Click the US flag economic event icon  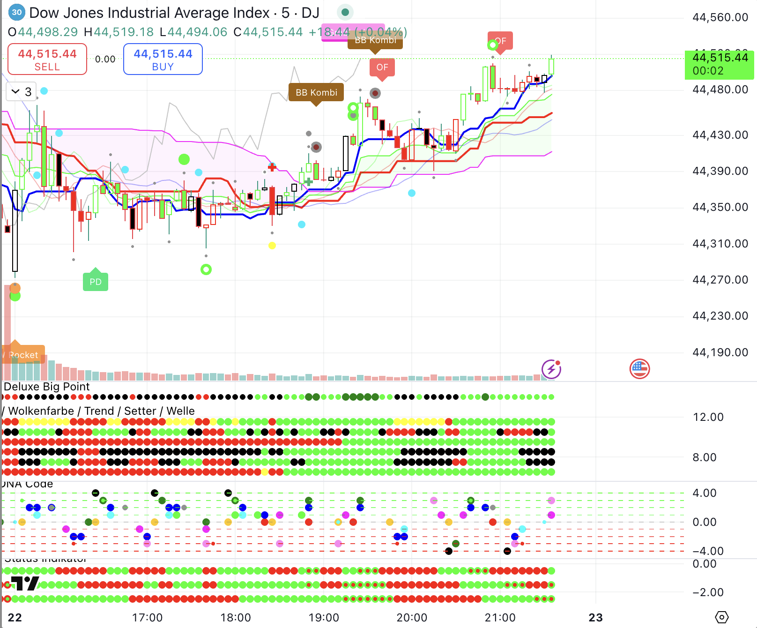[x=639, y=369]
